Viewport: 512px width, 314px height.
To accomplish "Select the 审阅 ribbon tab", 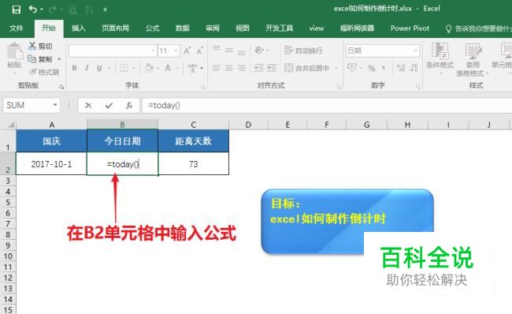I will [x=213, y=28].
